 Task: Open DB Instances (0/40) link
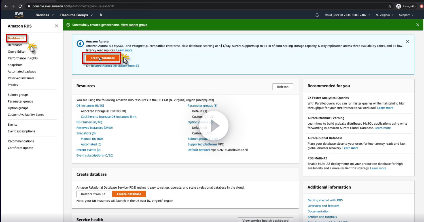click(90, 106)
